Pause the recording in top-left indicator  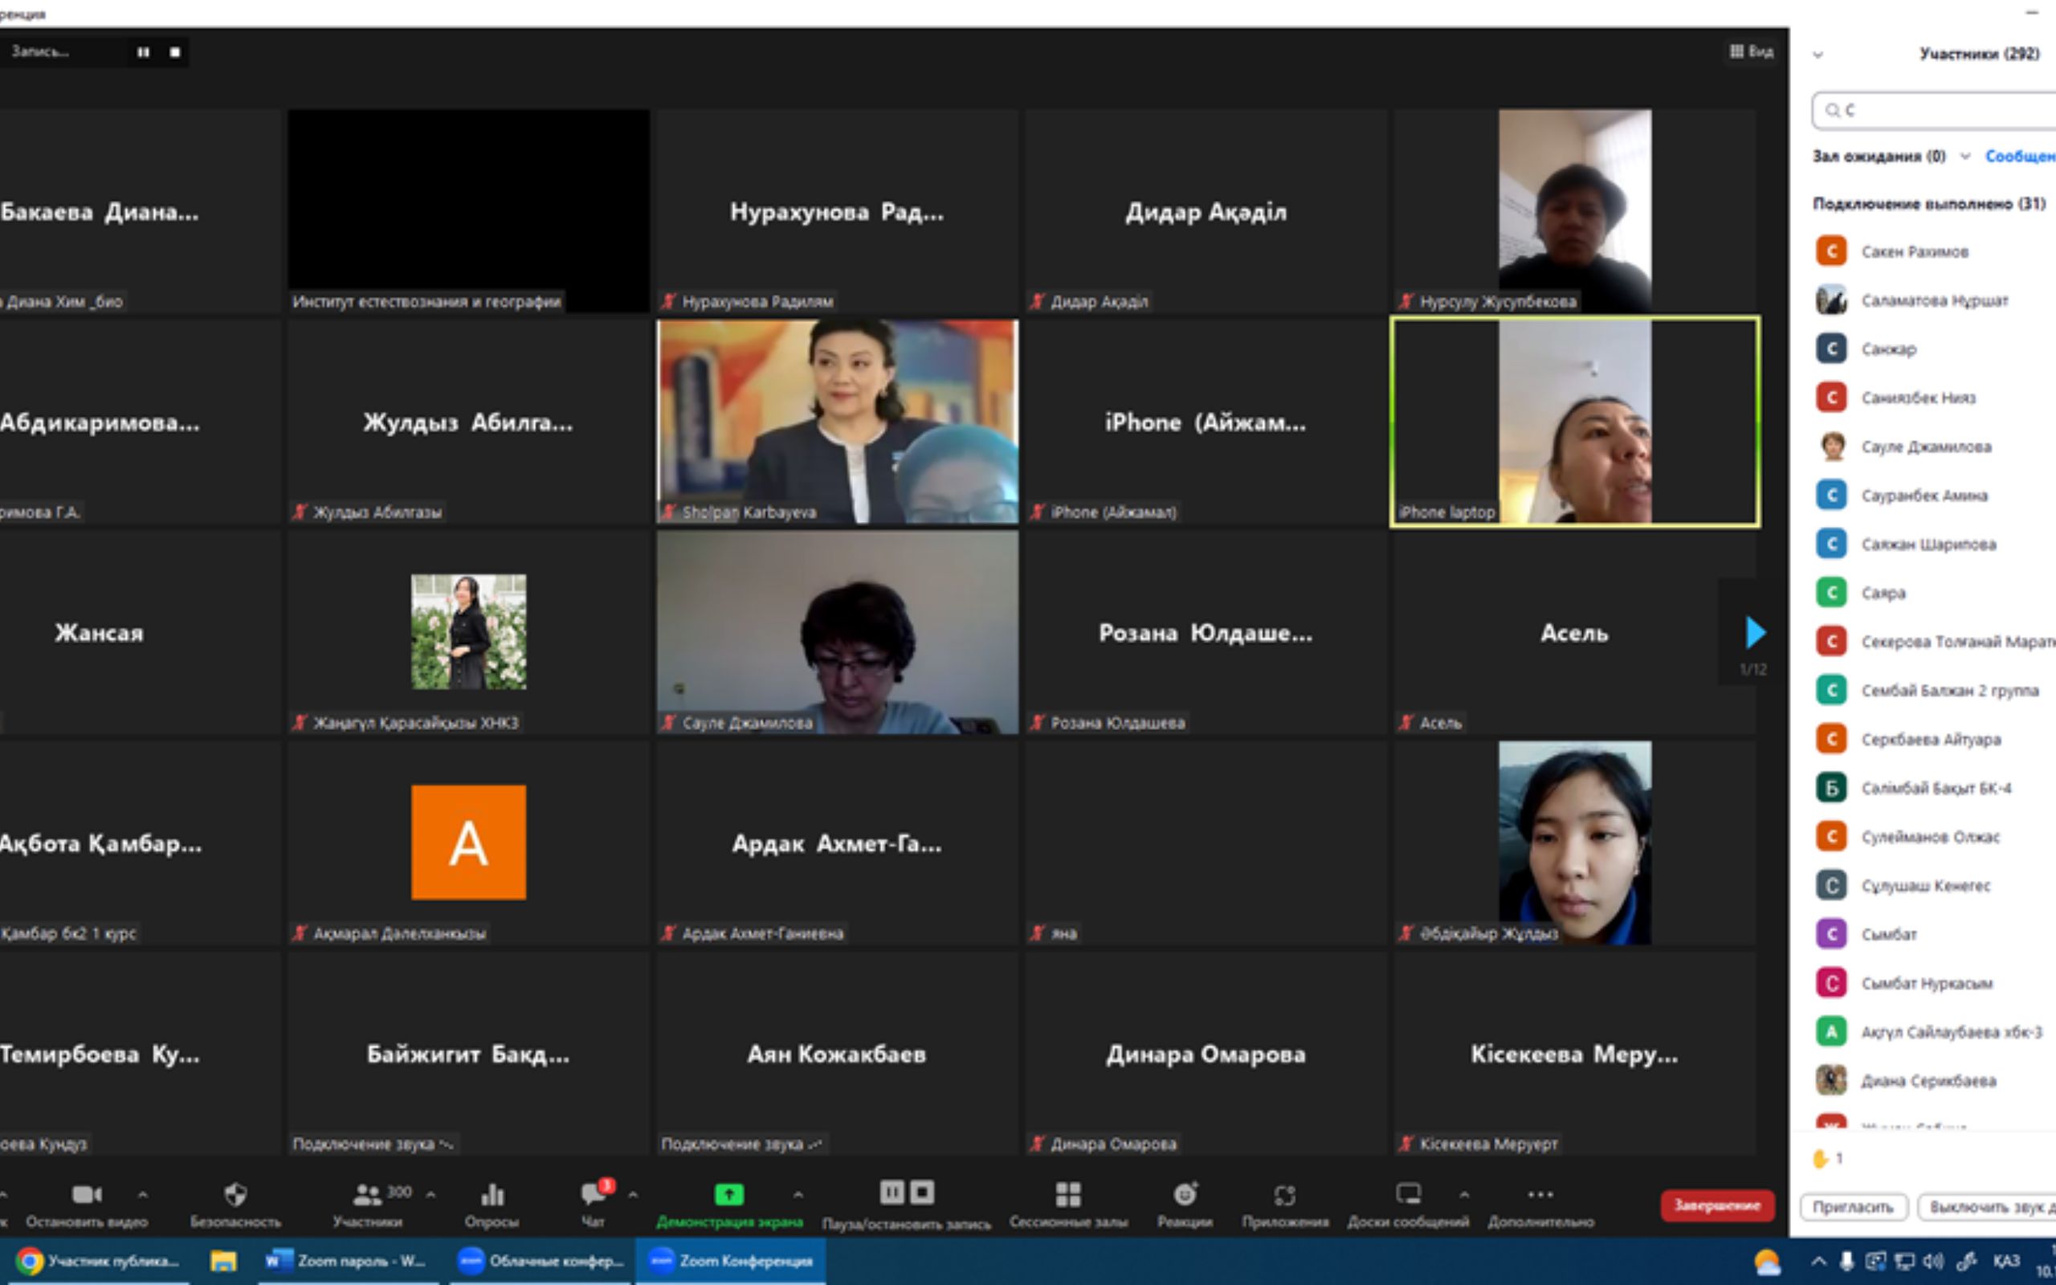click(x=143, y=52)
